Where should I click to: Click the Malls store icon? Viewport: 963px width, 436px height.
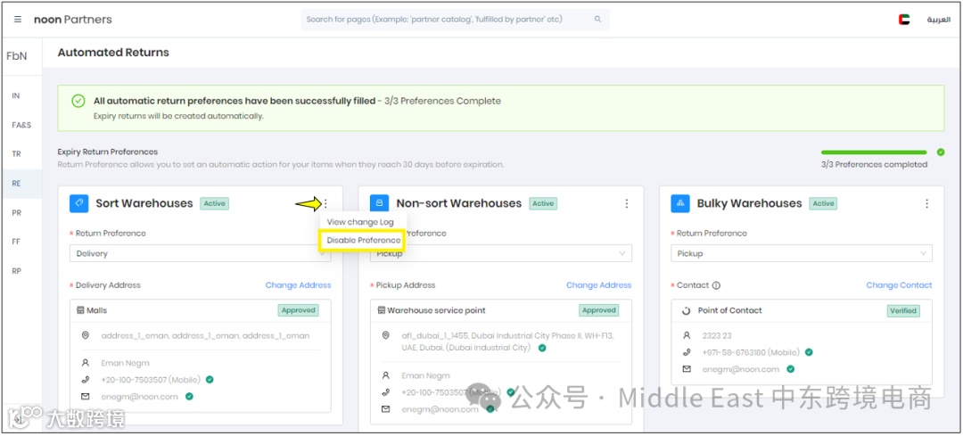[80, 310]
